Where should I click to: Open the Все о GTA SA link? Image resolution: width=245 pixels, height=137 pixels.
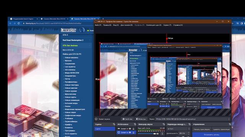(68, 50)
